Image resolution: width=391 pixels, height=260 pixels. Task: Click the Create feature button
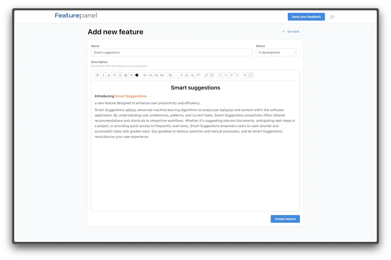pos(285,218)
